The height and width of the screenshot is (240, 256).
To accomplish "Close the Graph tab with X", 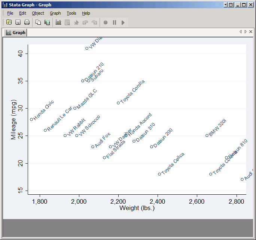I will click(251, 32).
